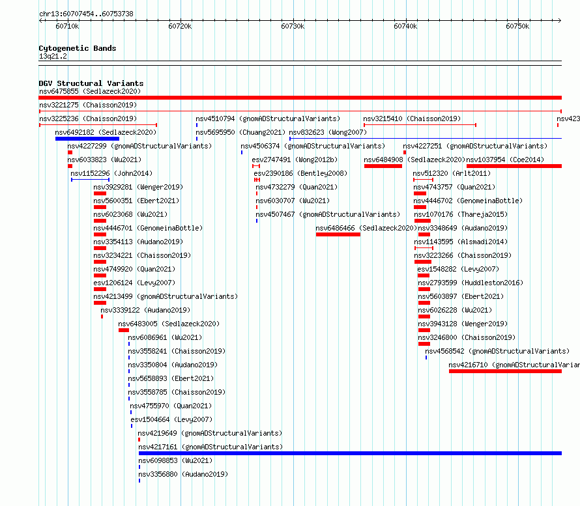The width and height of the screenshot is (580, 506).
Task: Click nsv6483005 (Sedlazeck2020) label
Action: tap(169, 324)
